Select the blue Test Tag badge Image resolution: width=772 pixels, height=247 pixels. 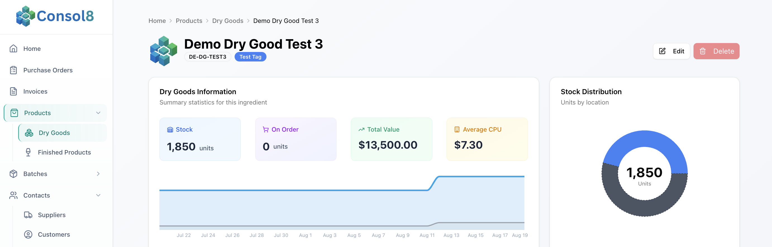(x=250, y=57)
